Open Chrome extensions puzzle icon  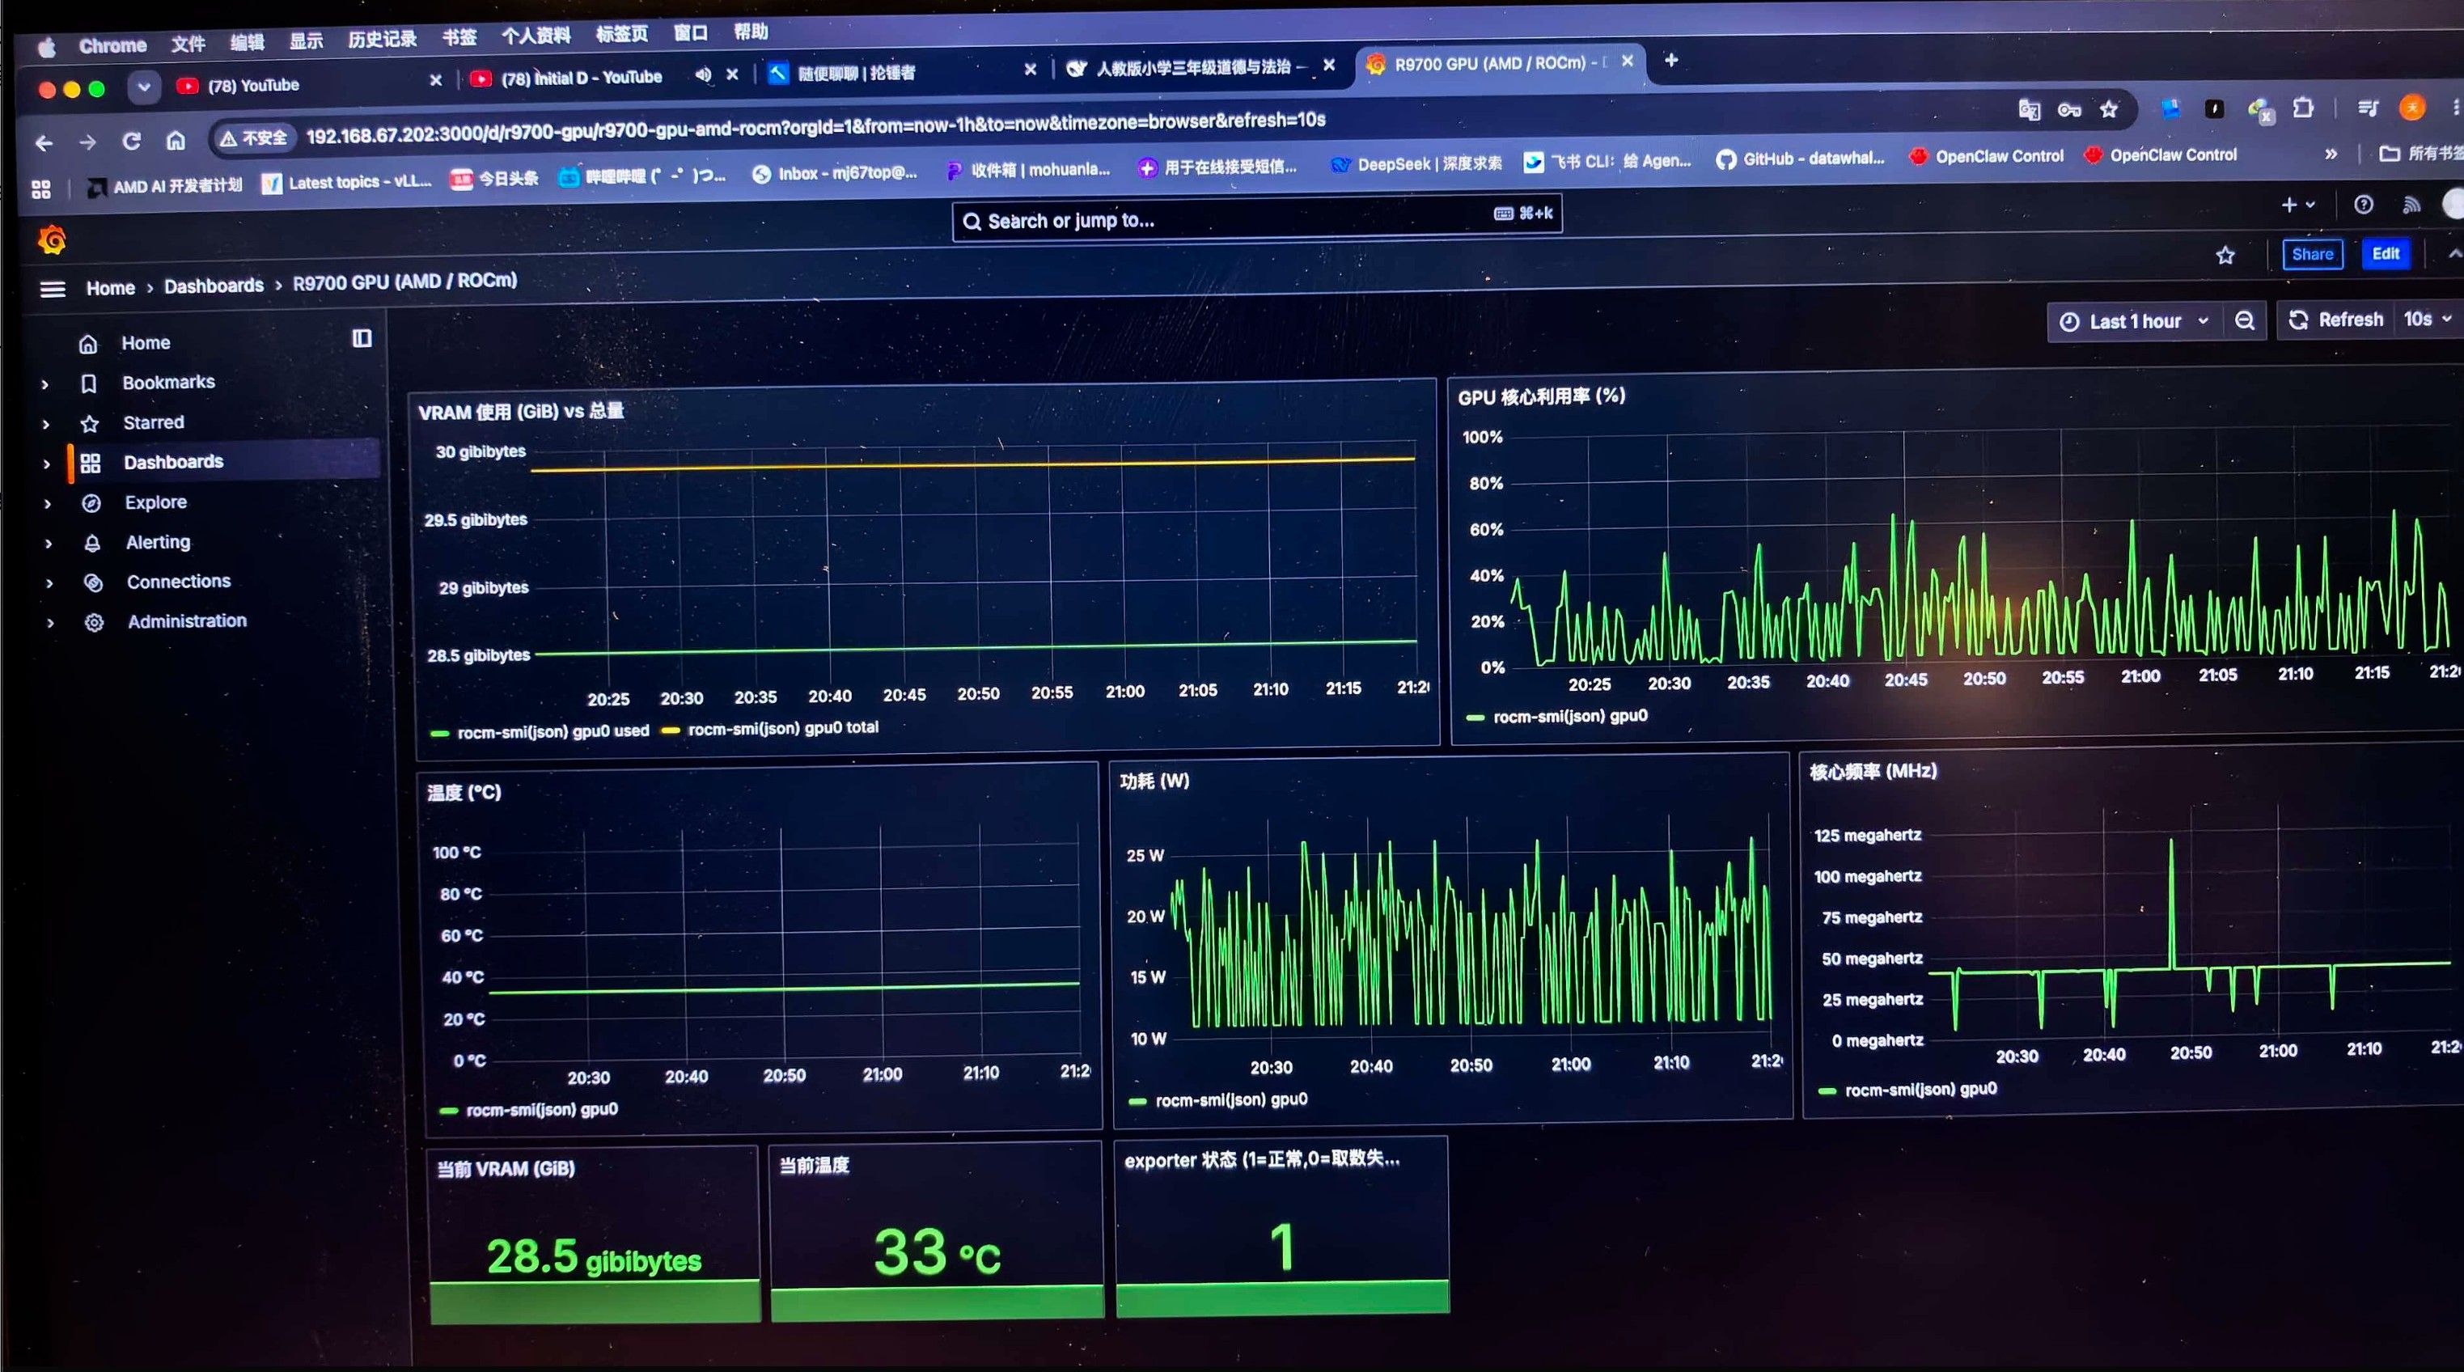(x=2303, y=107)
